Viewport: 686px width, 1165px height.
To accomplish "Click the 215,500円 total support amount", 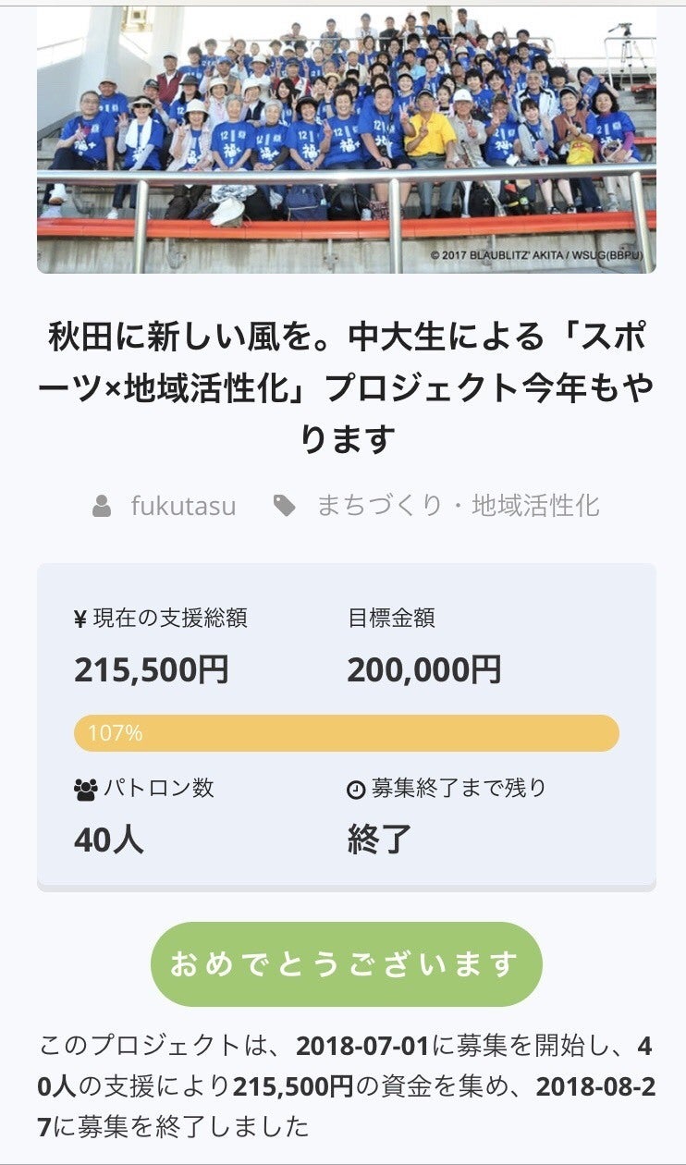I will (x=152, y=669).
